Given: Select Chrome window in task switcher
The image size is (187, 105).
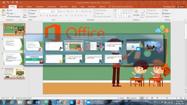Looking at the screenshot, I should (93, 46).
